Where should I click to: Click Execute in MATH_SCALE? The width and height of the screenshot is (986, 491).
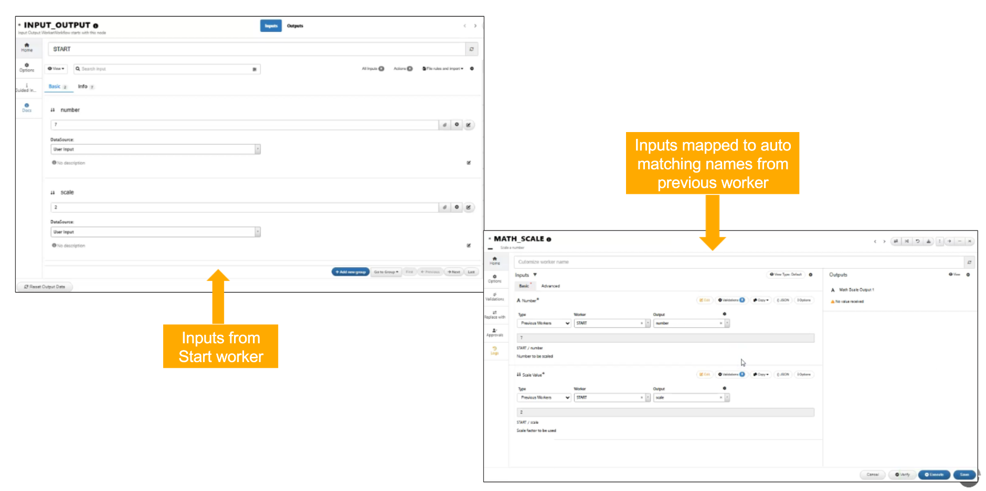[934, 475]
